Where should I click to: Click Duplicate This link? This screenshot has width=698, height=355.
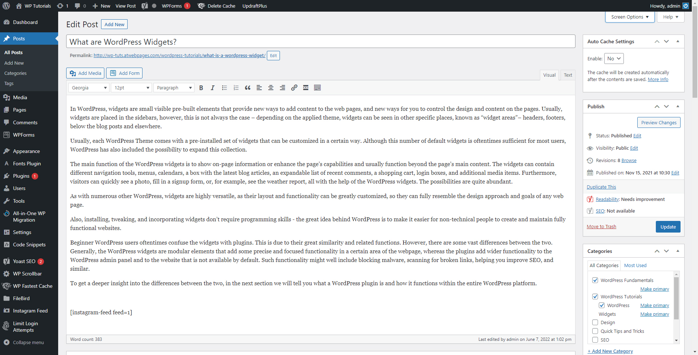(601, 187)
